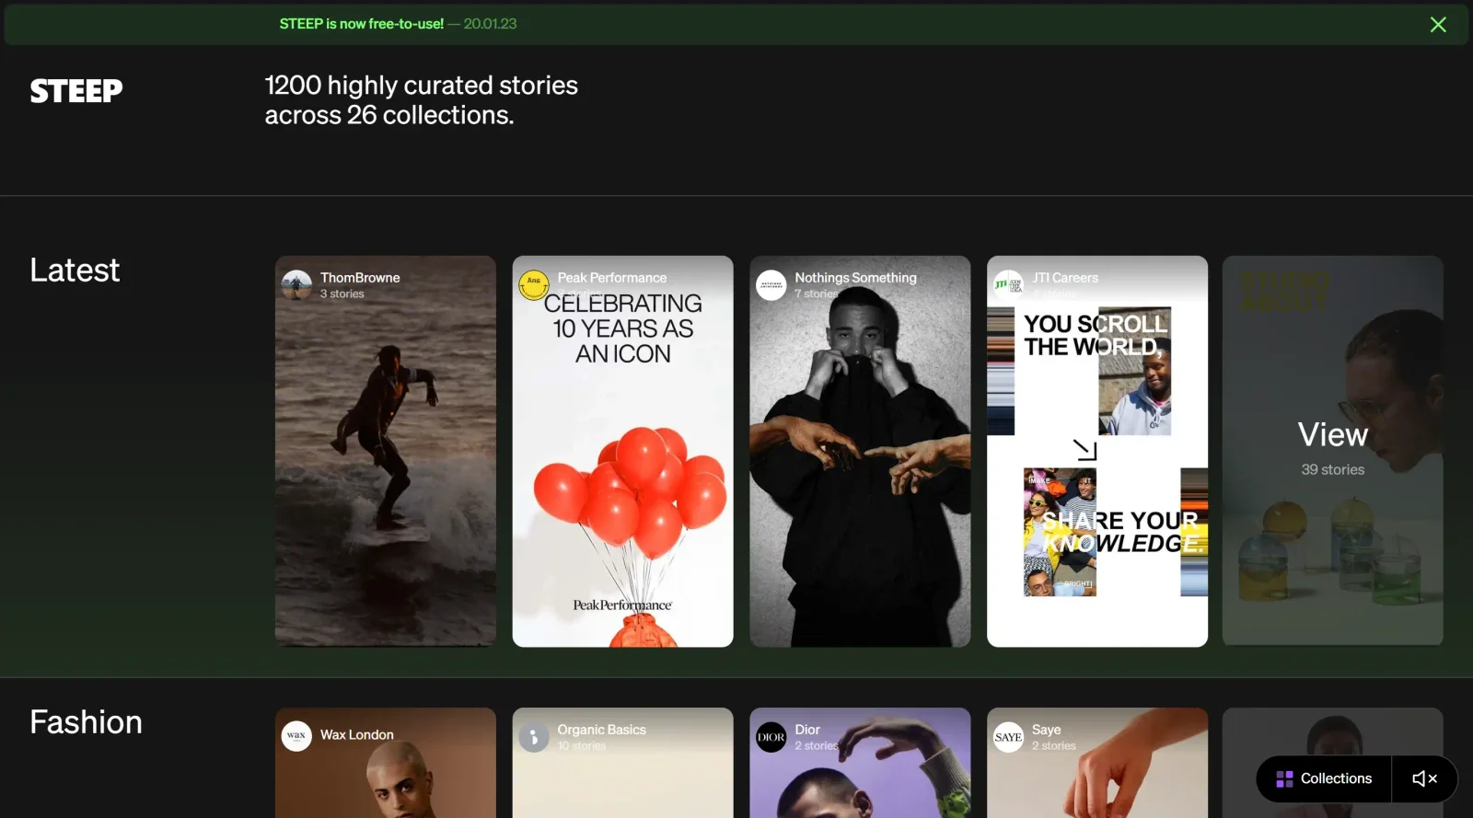Click the Dior logo avatar
This screenshot has height=818, width=1473.
click(771, 736)
